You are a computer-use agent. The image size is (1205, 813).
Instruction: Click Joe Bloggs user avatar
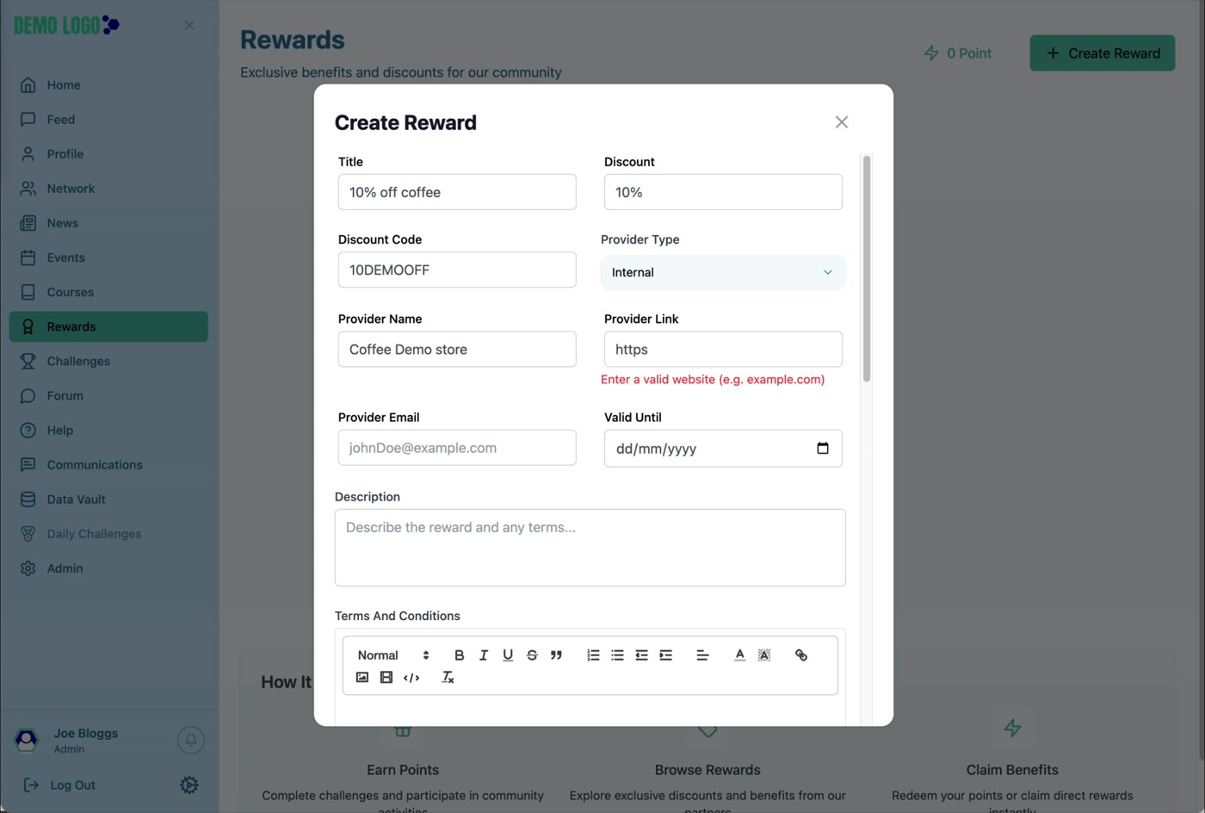click(27, 740)
